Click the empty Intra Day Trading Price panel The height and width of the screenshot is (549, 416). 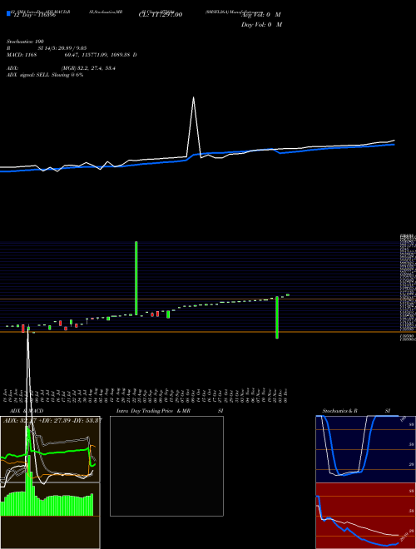pos(166,466)
